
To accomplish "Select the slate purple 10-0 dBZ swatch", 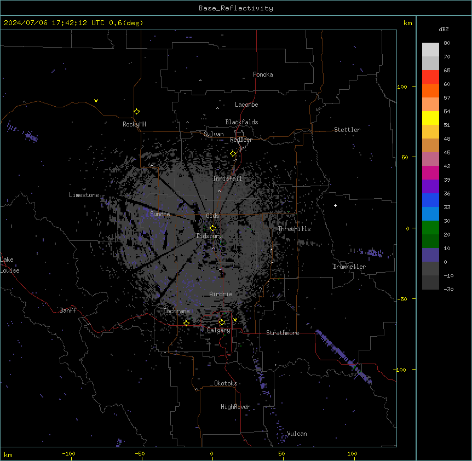I will point(430,255).
